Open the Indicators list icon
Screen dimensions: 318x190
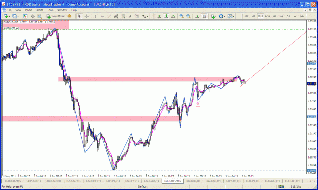[x=213, y=16]
